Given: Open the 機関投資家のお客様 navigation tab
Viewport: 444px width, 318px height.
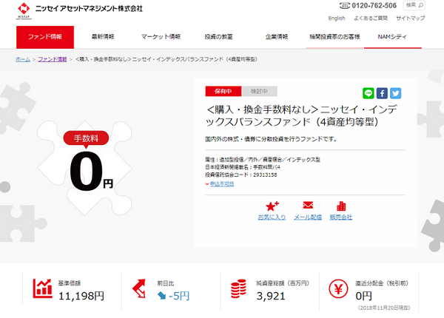Looking at the screenshot, I should click(334, 37).
